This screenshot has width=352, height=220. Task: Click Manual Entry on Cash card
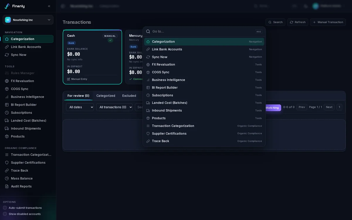point(77,79)
